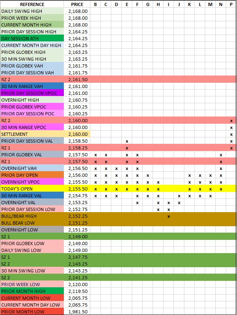
Task: Click the column P header
Action: tap(231, 4)
